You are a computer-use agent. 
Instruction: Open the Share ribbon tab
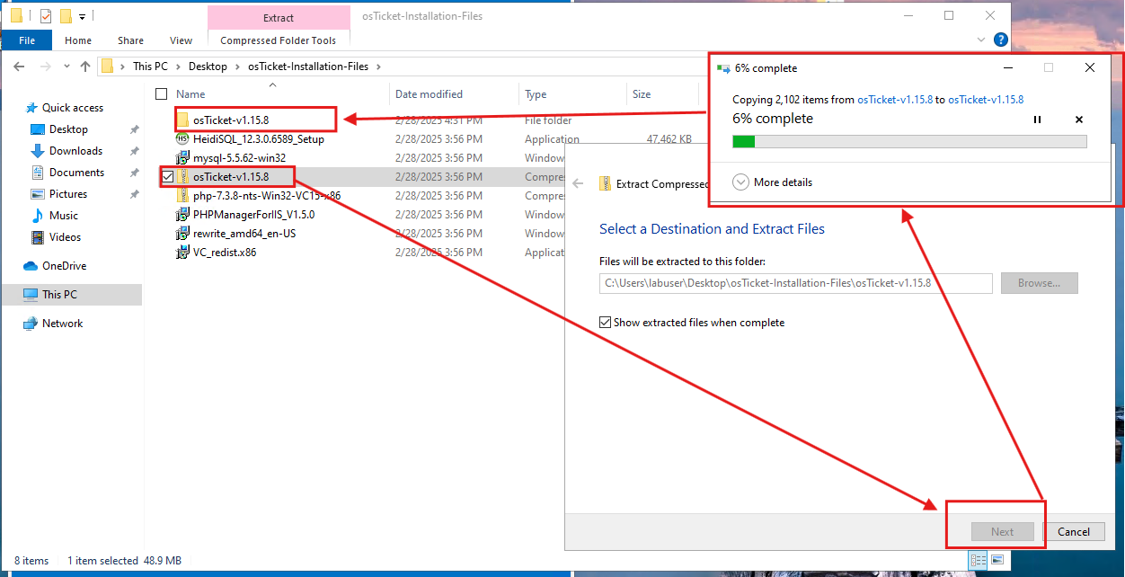coord(130,40)
